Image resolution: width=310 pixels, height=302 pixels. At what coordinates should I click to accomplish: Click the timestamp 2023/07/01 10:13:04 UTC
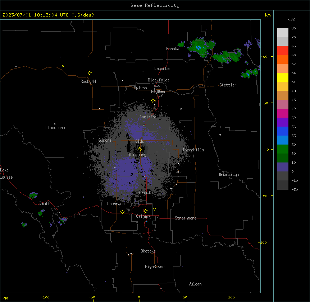(35, 15)
